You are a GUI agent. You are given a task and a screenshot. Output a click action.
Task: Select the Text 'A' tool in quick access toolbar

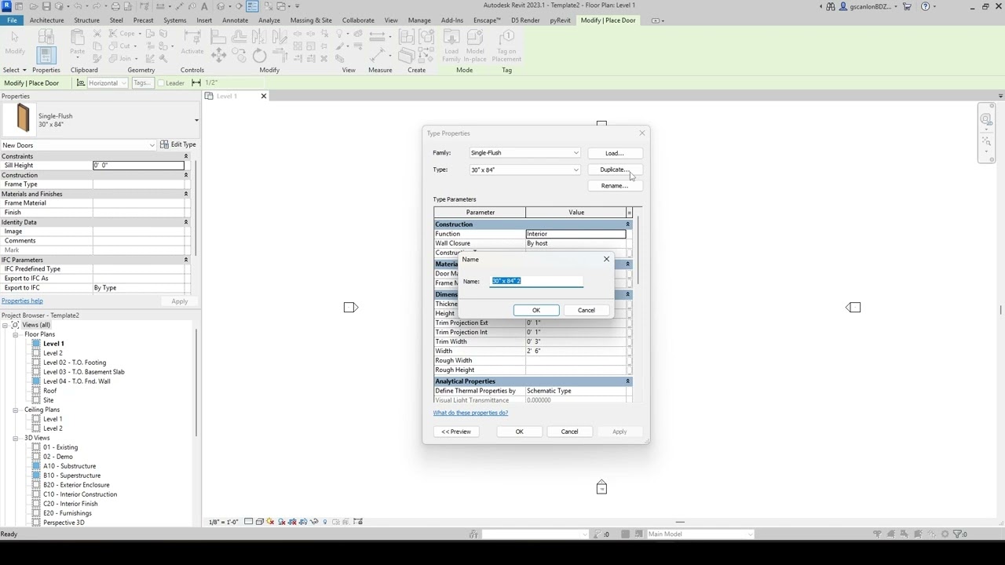204,6
